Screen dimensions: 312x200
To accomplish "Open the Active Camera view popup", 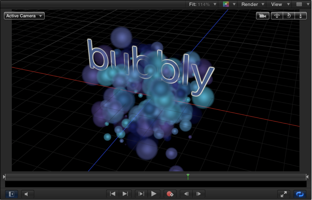I will click(24, 16).
